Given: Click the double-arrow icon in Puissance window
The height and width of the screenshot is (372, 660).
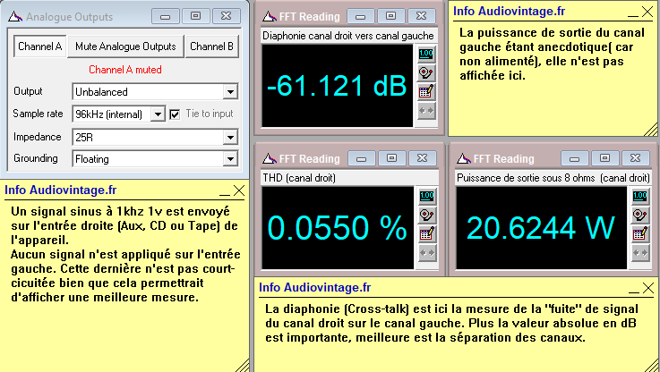Looking at the screenshot, I should (640, 253).
